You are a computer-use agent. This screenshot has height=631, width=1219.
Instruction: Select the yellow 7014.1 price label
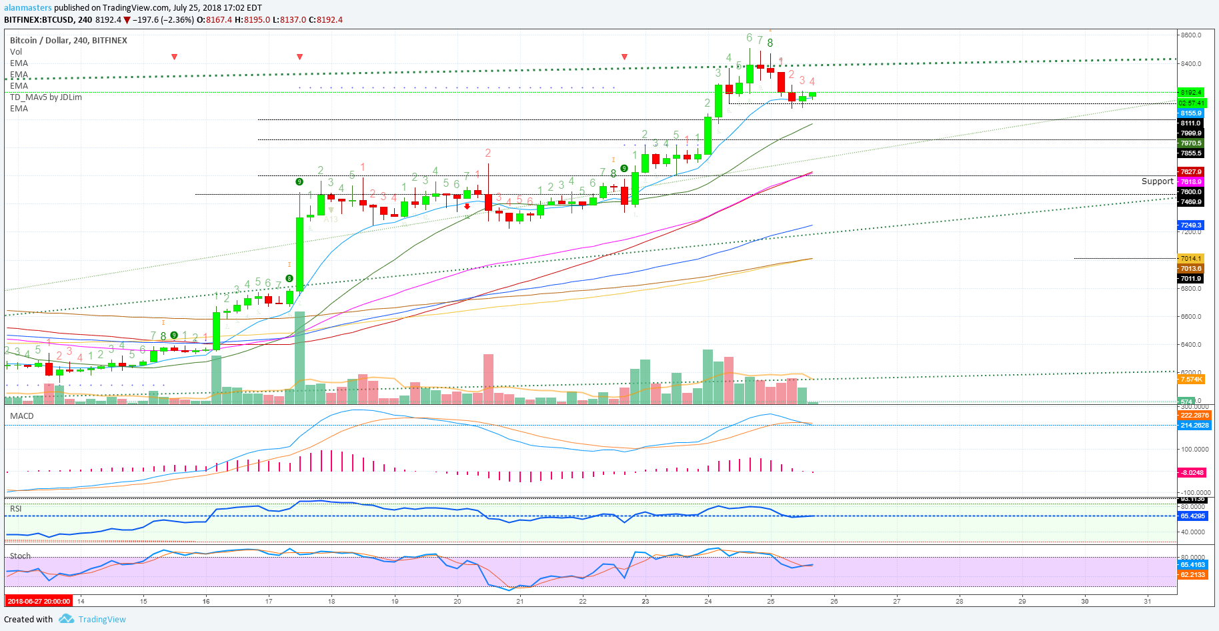[1191, 259]
